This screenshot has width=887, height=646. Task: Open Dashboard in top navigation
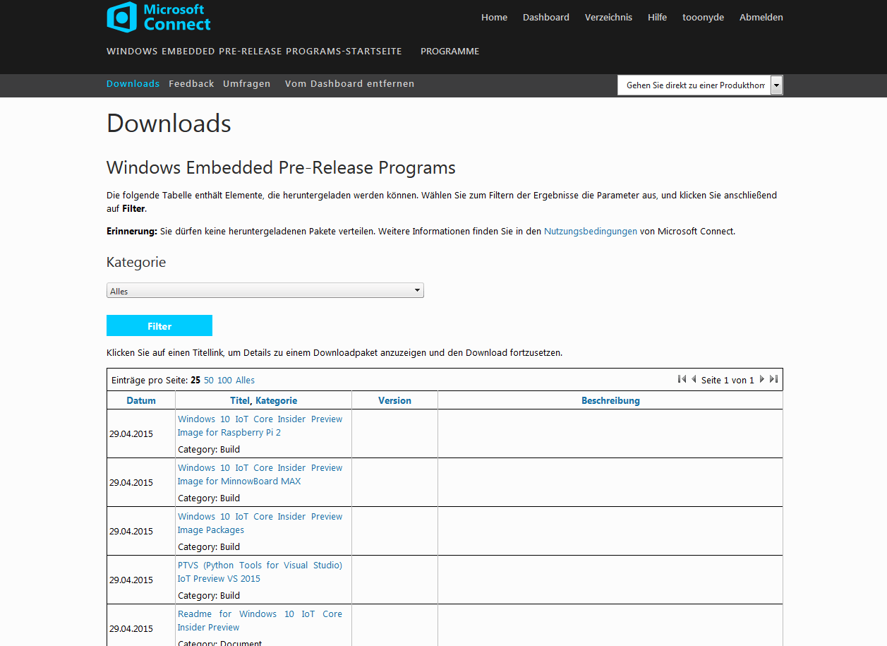click(546, 17)
